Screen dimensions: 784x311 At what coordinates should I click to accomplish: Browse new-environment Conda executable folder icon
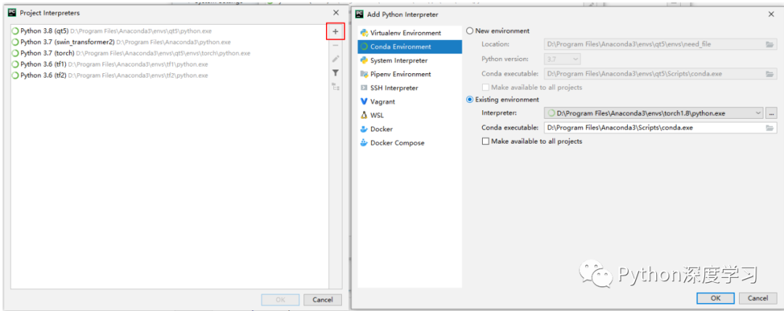point(770,74)
